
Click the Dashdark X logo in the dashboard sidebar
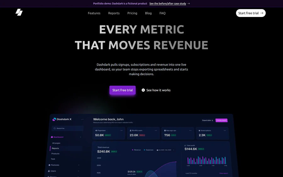[x=62, y=119]
